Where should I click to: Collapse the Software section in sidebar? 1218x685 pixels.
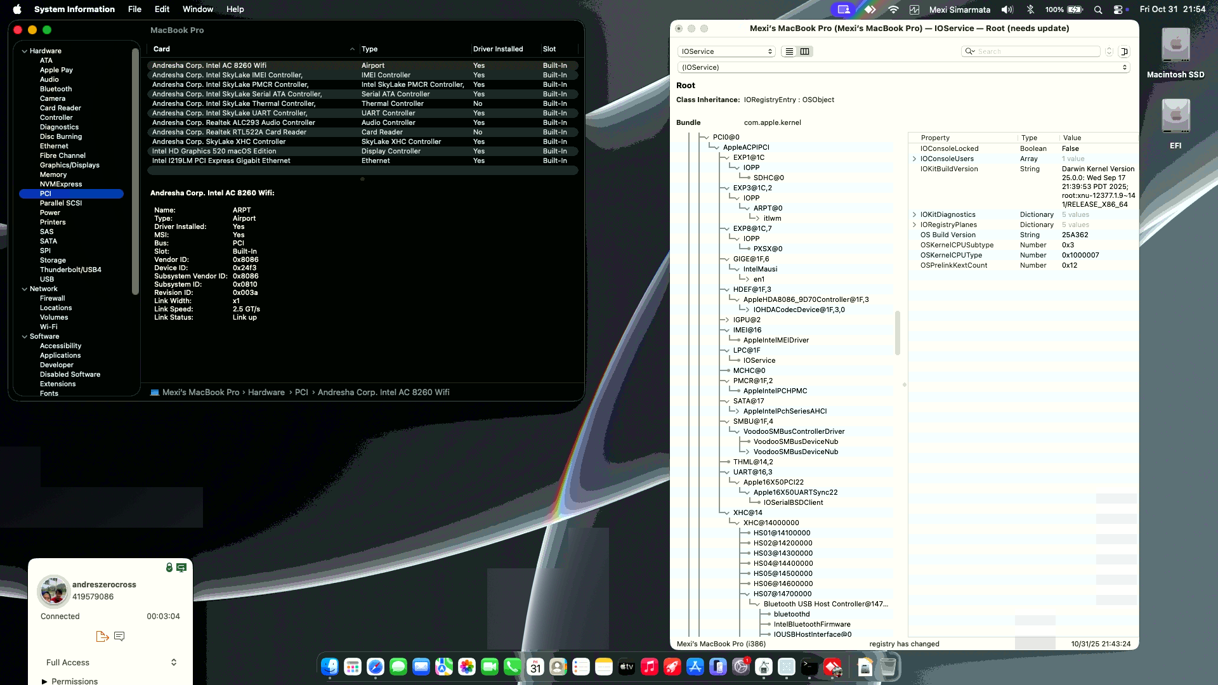[x=24, y=336]
